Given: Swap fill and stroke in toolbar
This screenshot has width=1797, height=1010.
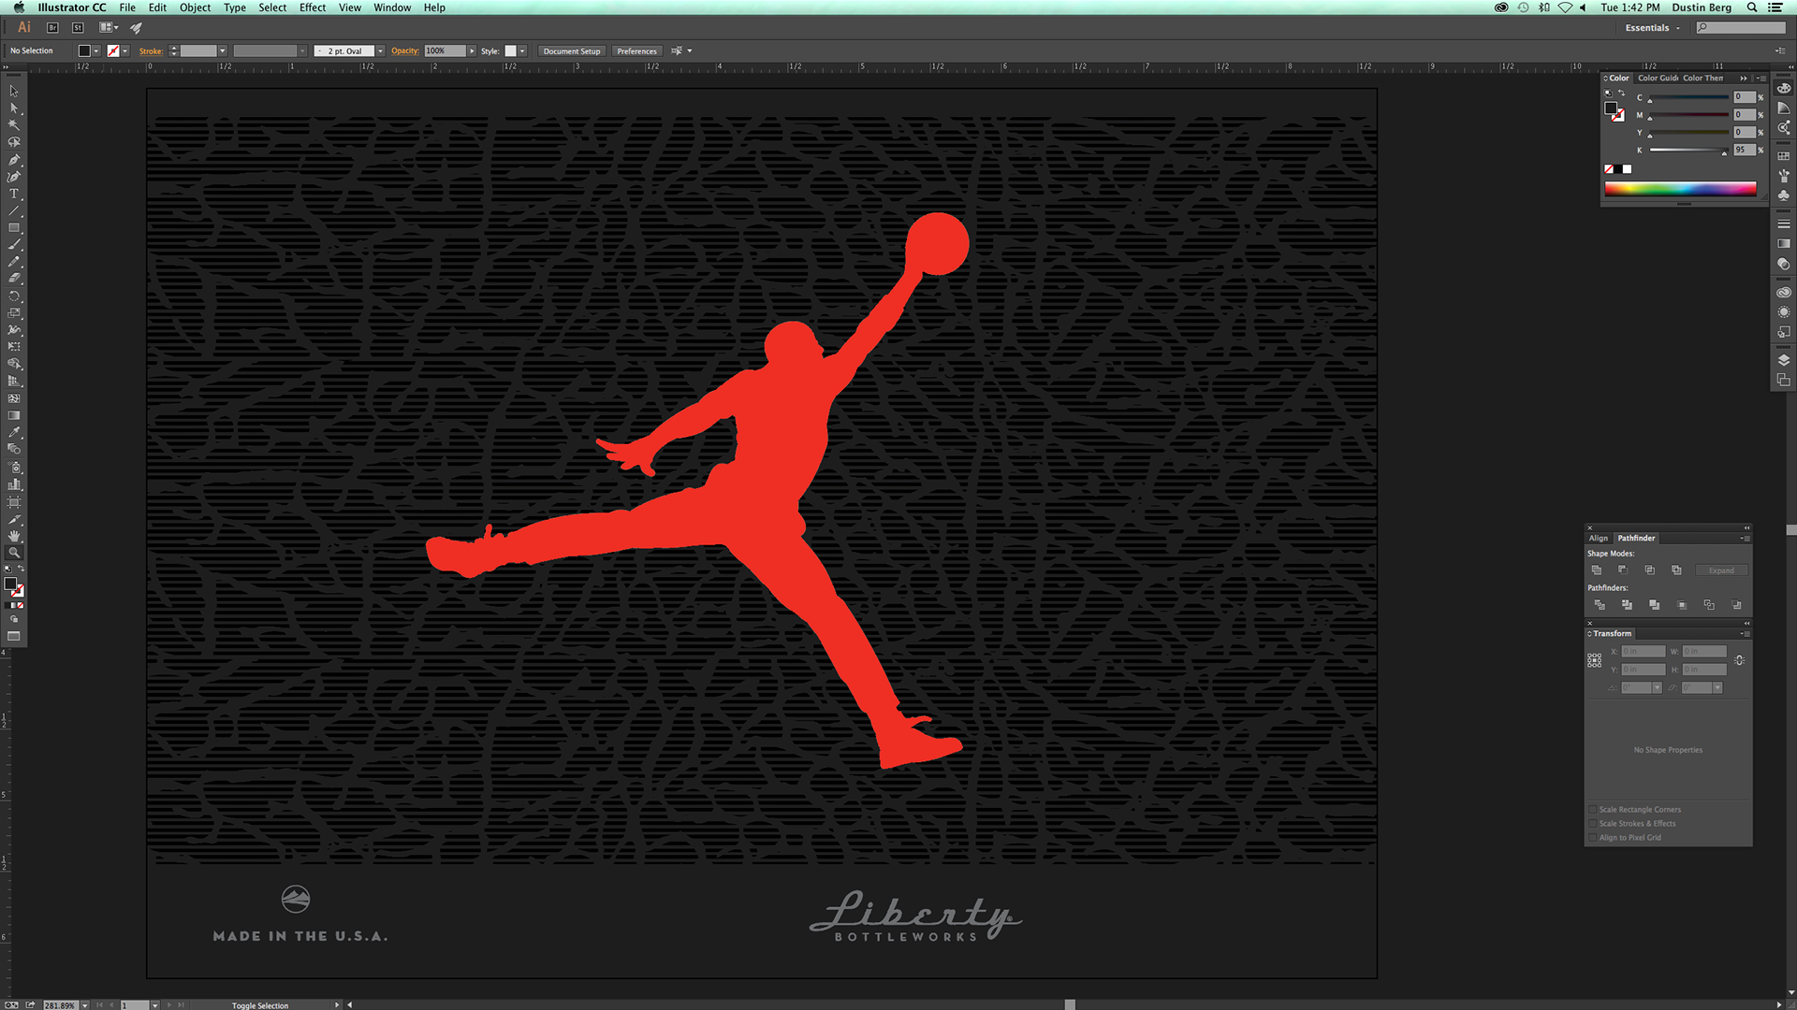Looking at the screenshot, I should pos(21,569).
